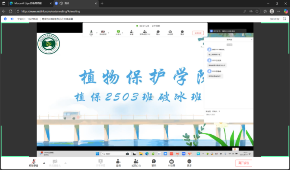Click the meeting info icon beside 会议ID
Screen dimensions: 290x170
tap(5, 18)
